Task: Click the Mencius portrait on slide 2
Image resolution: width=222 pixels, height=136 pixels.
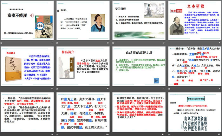Action: click(x=98, y=22)
